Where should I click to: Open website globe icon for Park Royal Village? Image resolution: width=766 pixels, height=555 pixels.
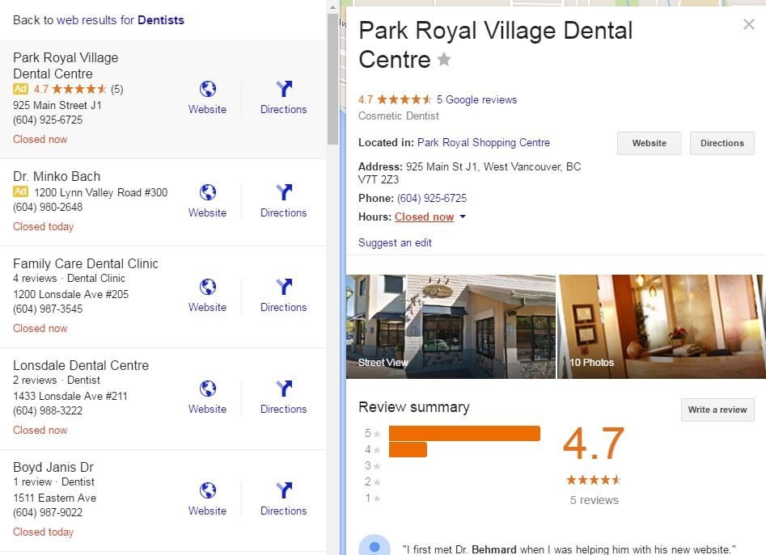pyautogui.click(x=208, y=89)
